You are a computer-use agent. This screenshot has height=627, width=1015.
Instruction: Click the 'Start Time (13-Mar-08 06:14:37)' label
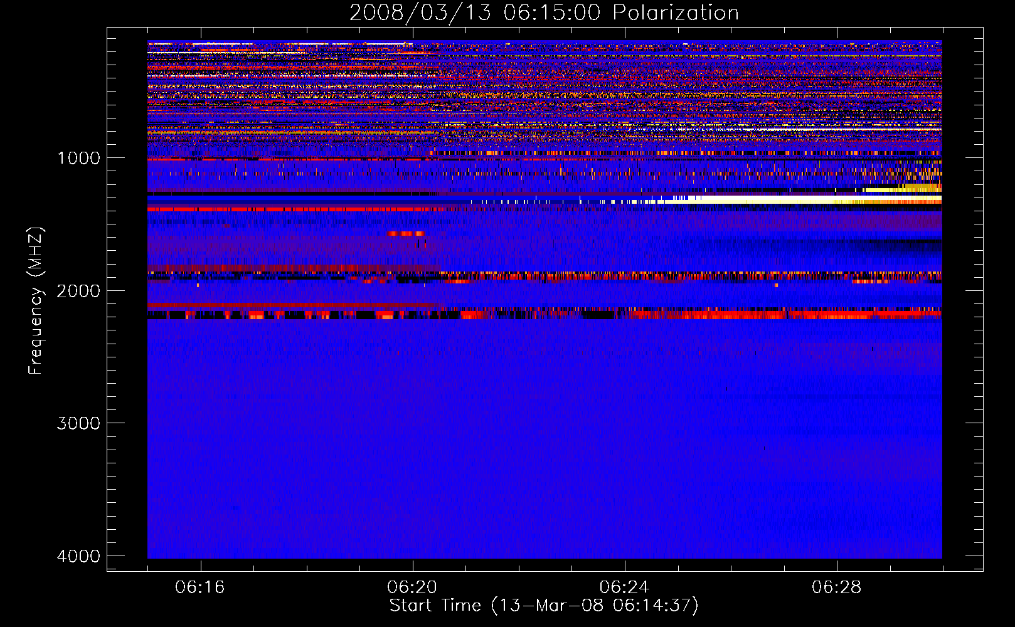[x=544, y=606]
